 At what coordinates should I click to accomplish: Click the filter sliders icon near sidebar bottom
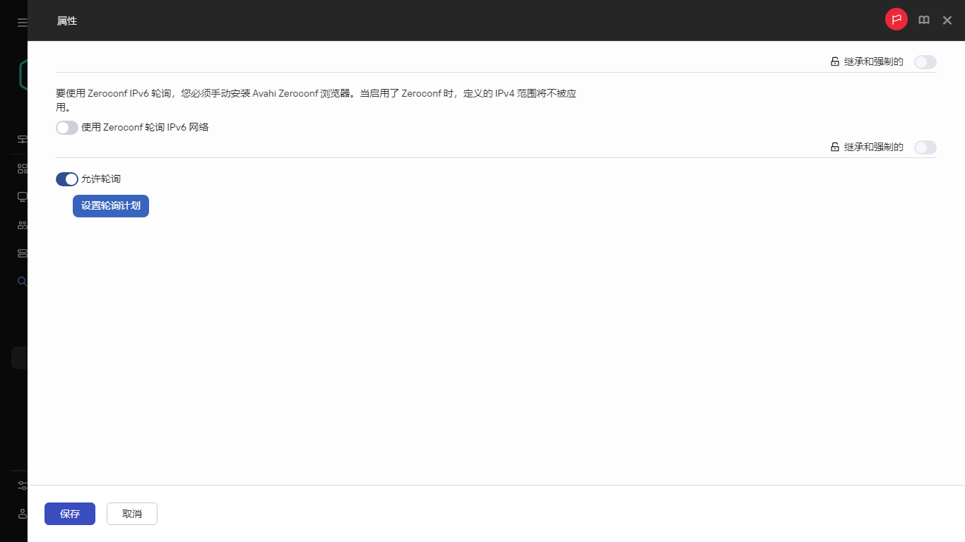pyautogui.click(x=21, y=485)
